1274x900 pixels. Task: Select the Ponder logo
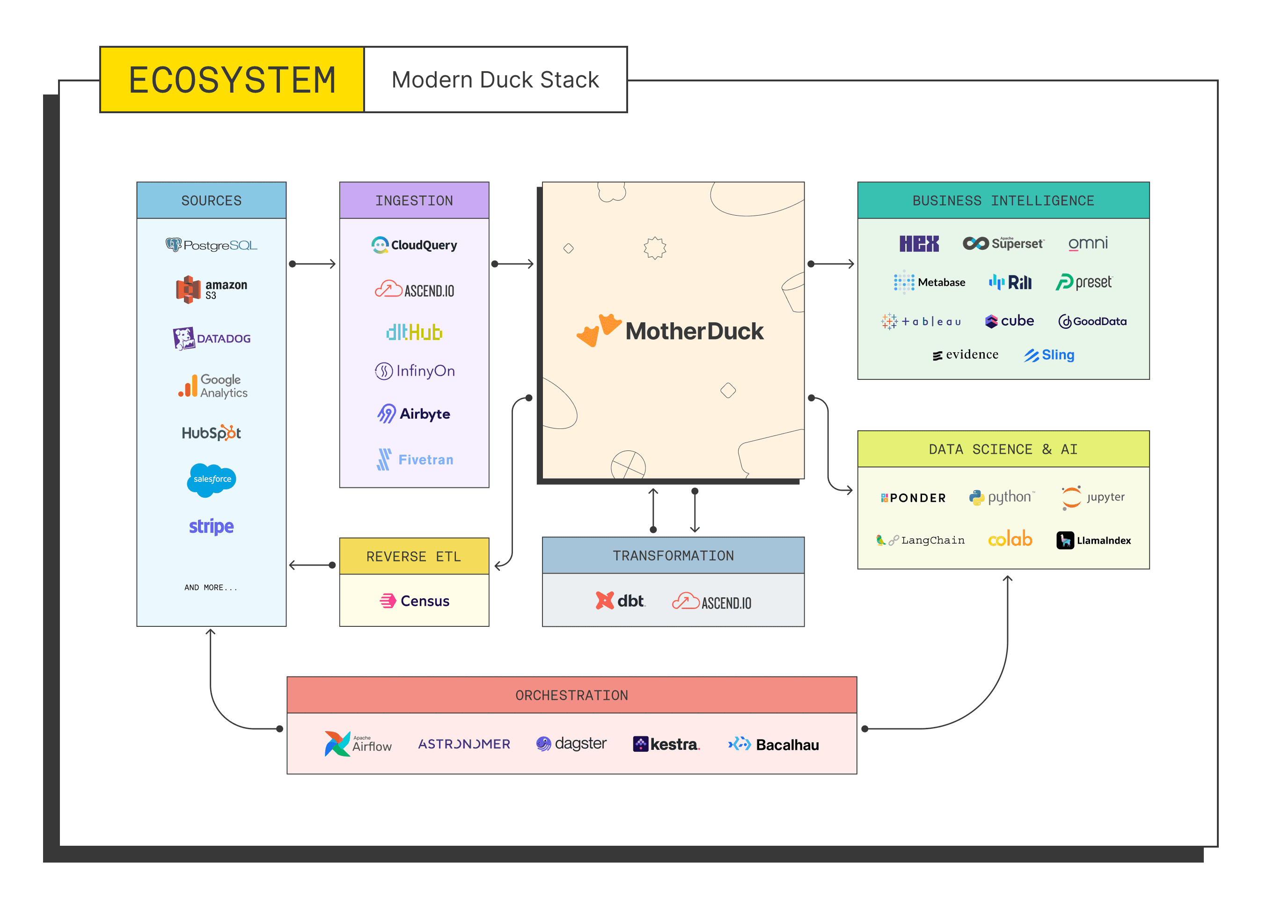pos(913,498)
